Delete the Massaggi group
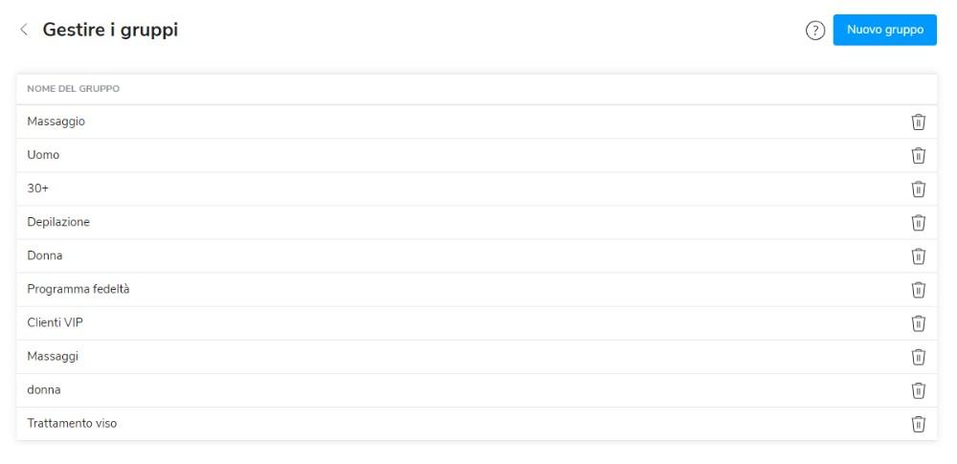 click(918, 356)
